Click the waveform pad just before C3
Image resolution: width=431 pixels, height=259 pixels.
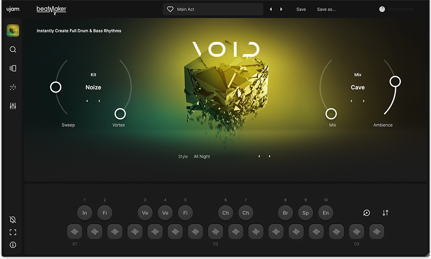point(337,231)
